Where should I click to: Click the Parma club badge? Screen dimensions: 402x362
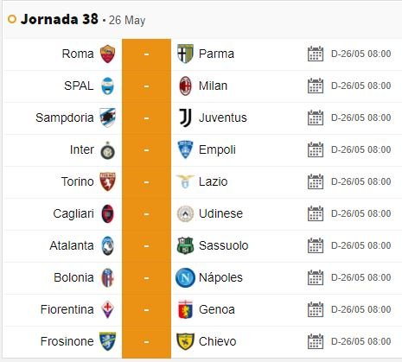point(185,54)
